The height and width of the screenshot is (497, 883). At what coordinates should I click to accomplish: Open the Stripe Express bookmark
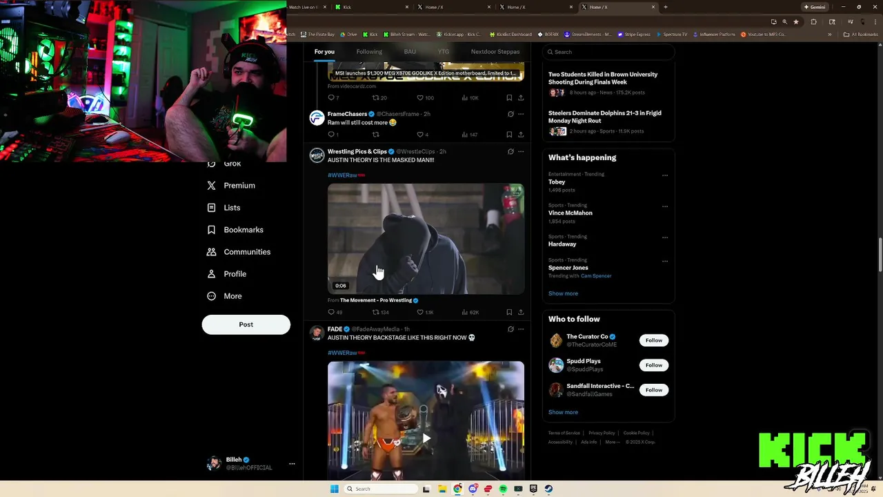point(635,35)
